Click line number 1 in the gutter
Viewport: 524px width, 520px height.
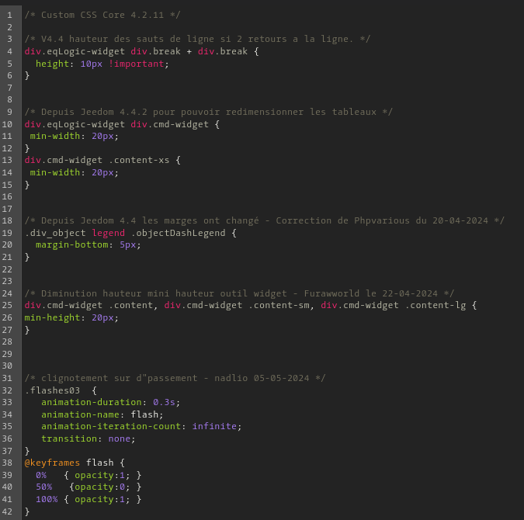(x=9, y=15)
